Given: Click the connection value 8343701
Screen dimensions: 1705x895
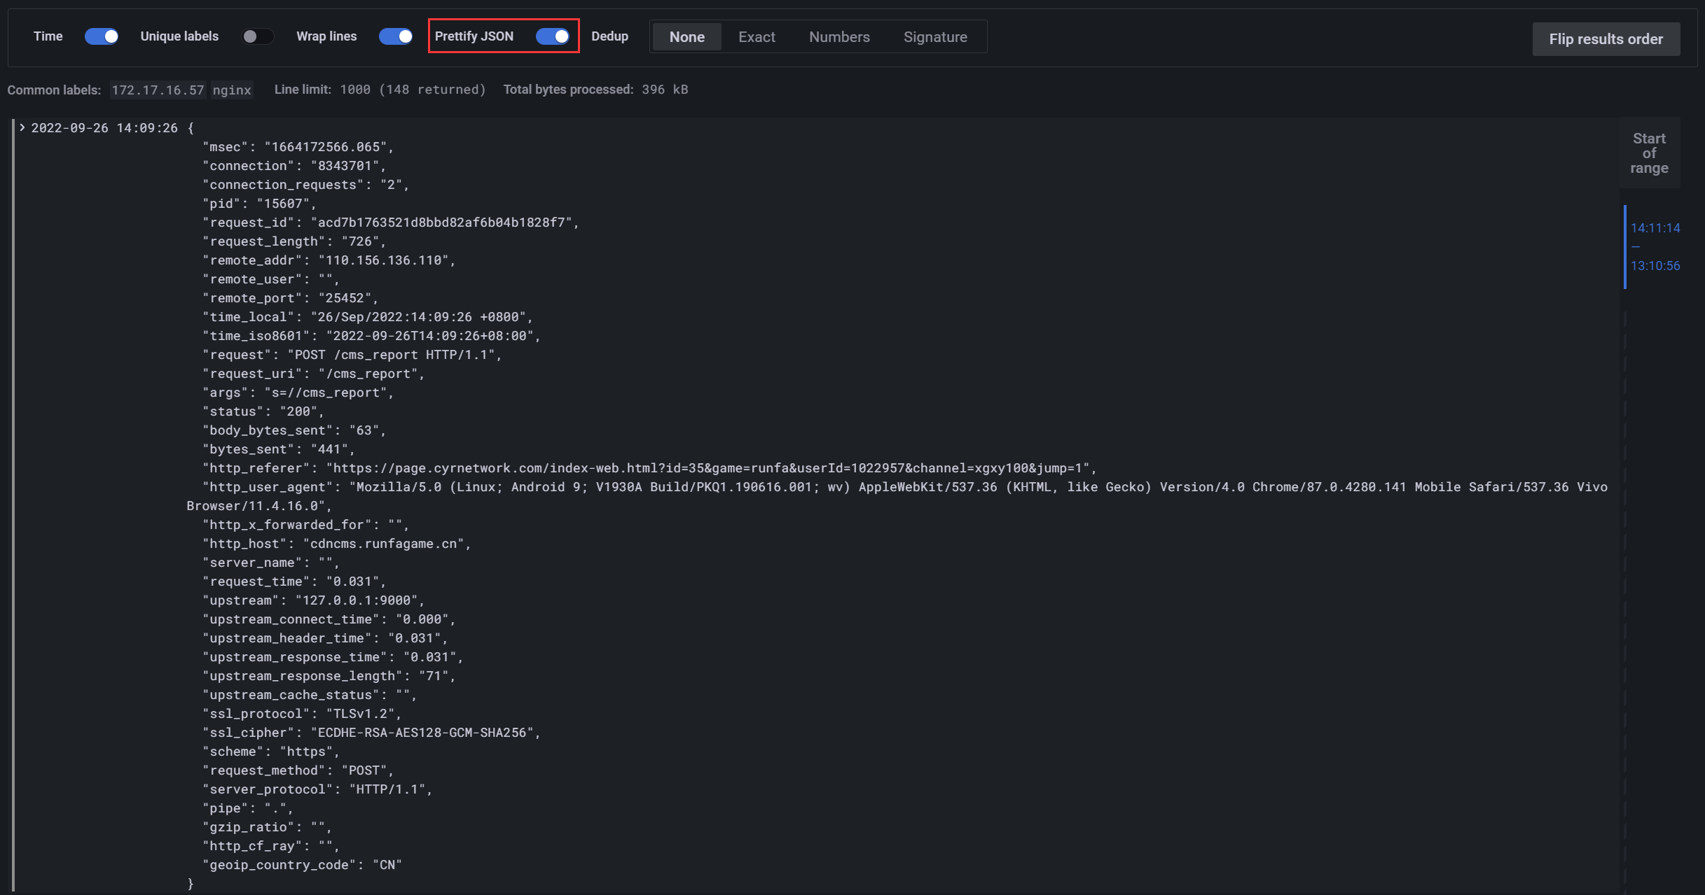Looking at the screenshot, I should [345, 166].
